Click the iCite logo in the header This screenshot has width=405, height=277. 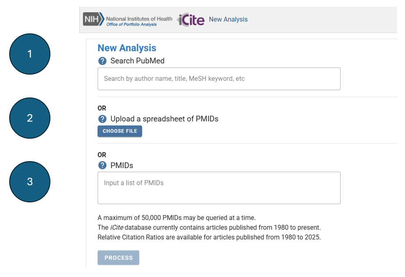coord(191,19)
